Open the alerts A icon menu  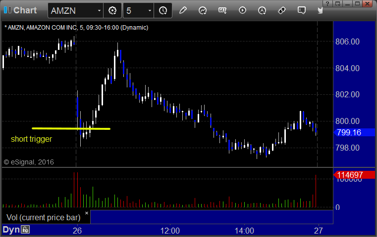(x=262, y=10)
